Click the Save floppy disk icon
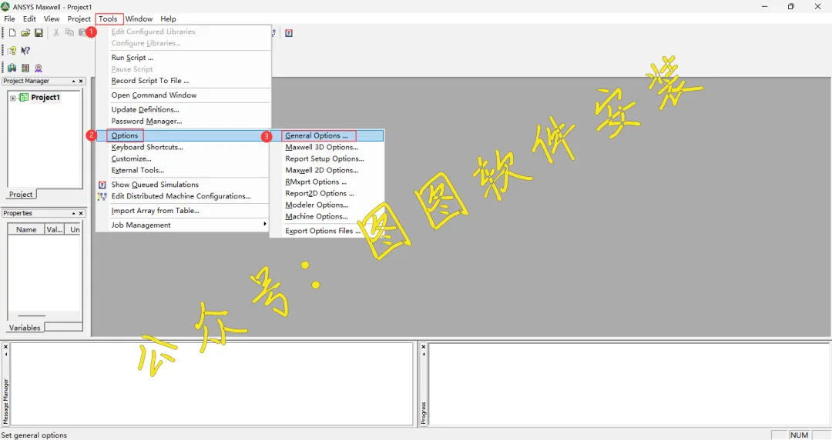This screenshot has height=440, width=832. 39,33
